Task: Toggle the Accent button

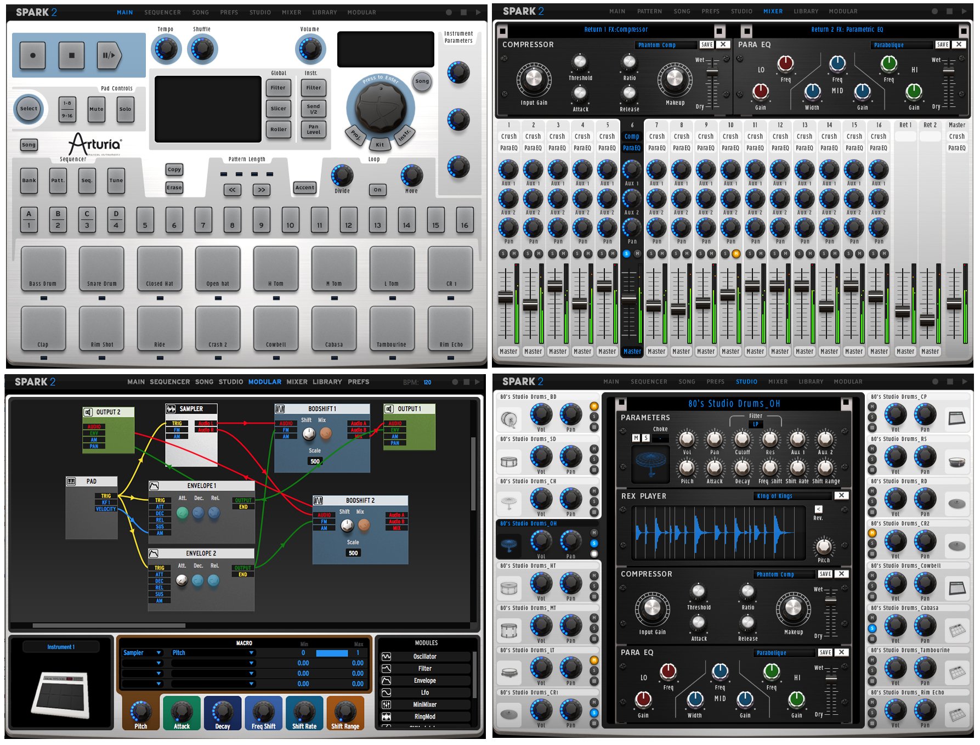Action: point(304,188)
